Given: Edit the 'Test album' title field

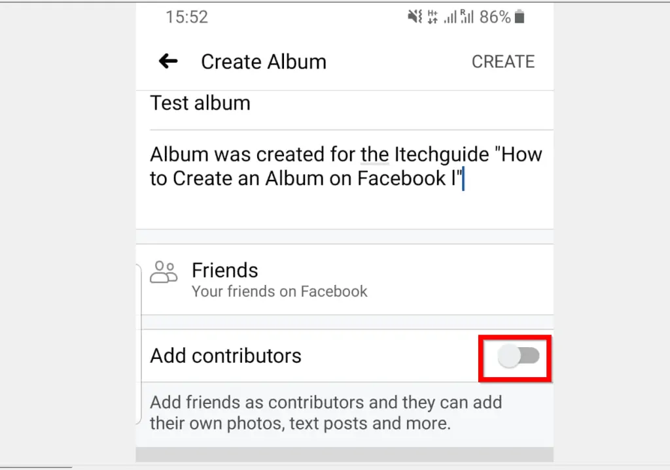Looking at the screenshot, I should [x=200, y=103].
